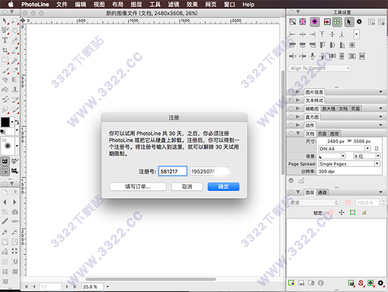Switch to the 放大镜 tab

click(x=329, y=109)
